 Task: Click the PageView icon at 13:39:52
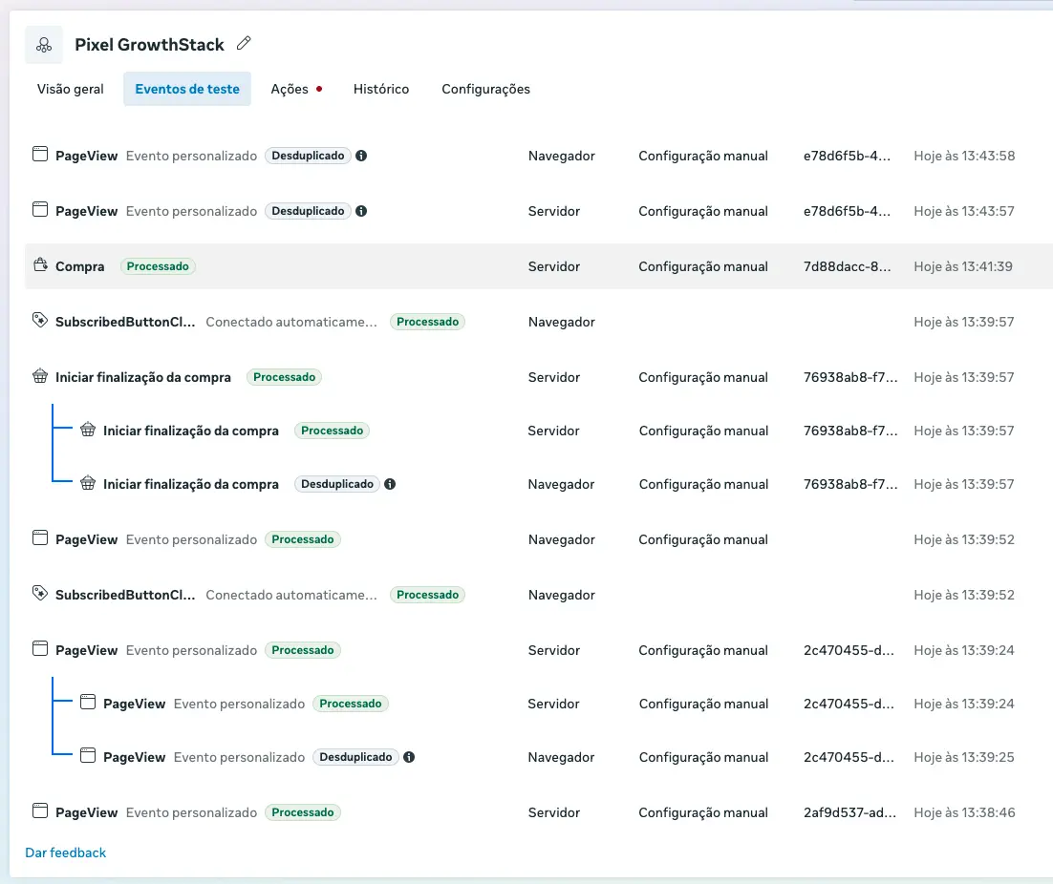coord(40,537)
